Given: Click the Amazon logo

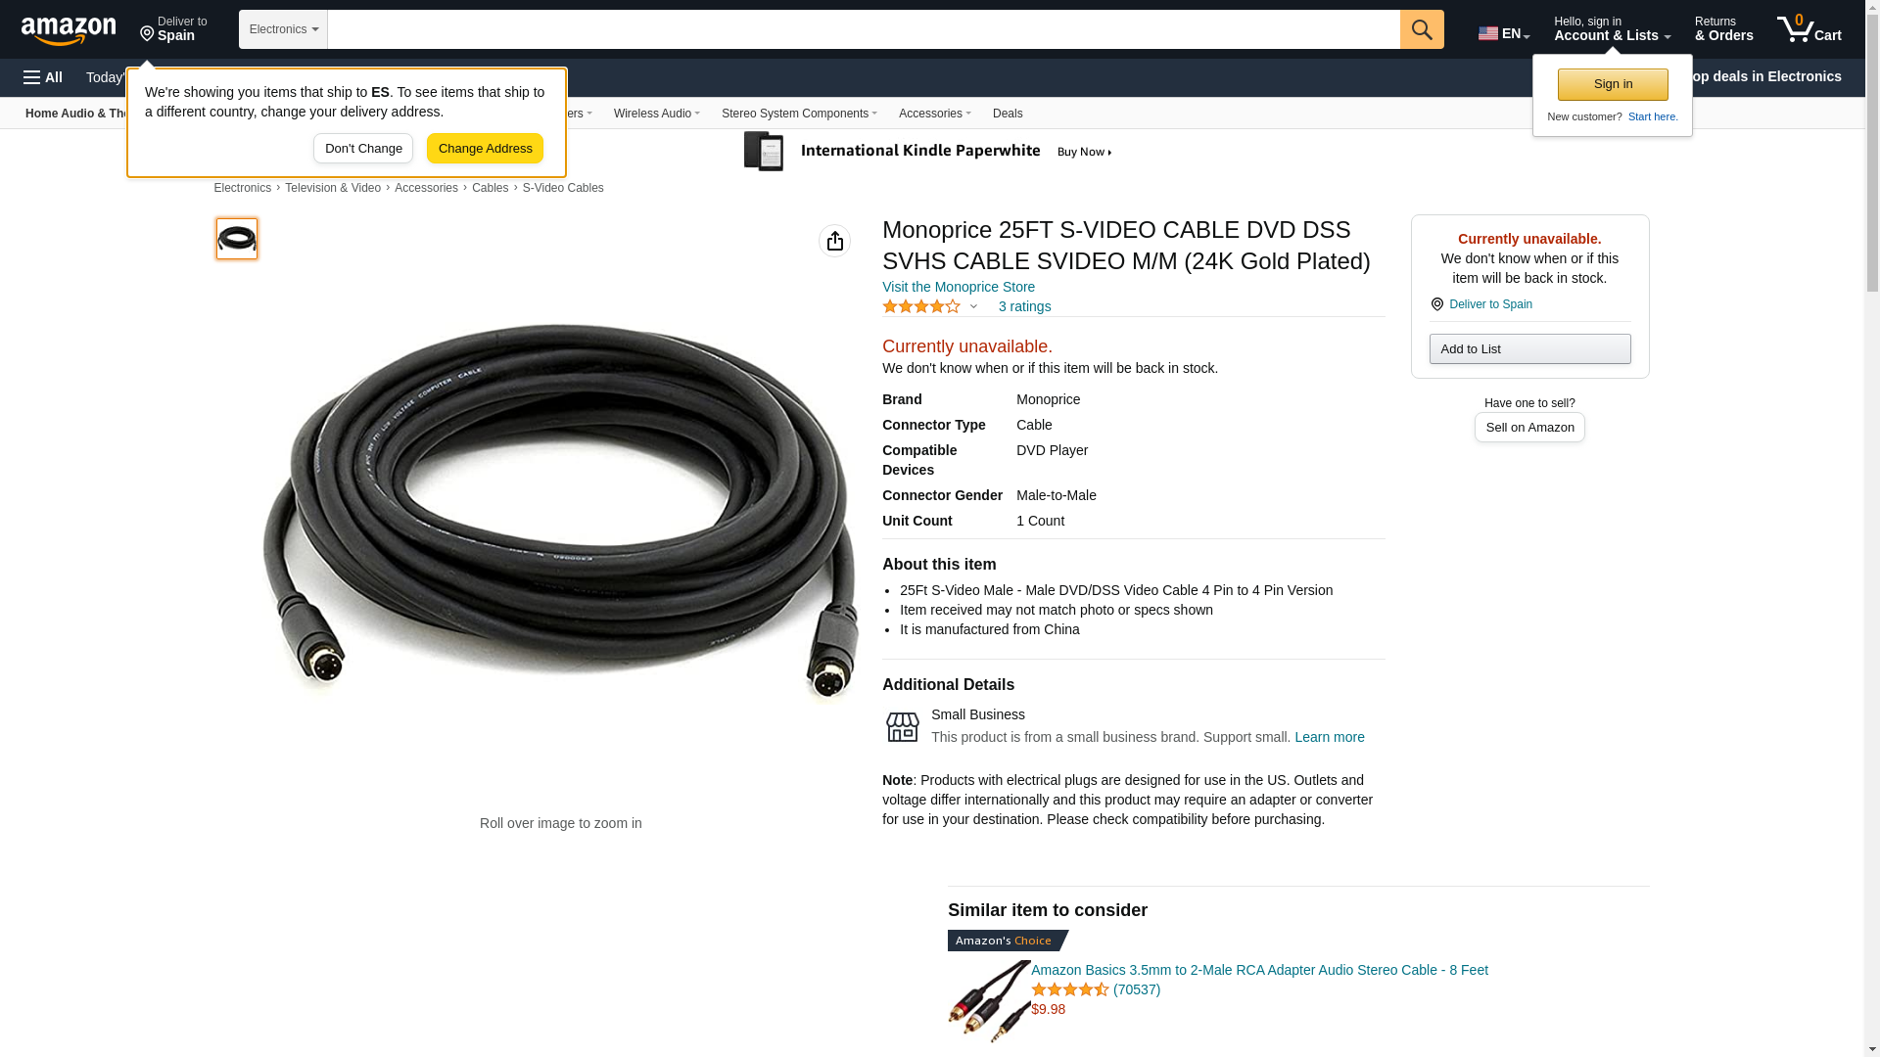Looking at the screenshot, I should pyautogui.click(x=69, y=30).
